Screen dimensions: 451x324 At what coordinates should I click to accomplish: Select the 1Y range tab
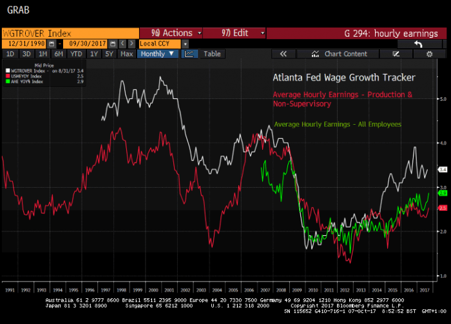tap(94, 54)
